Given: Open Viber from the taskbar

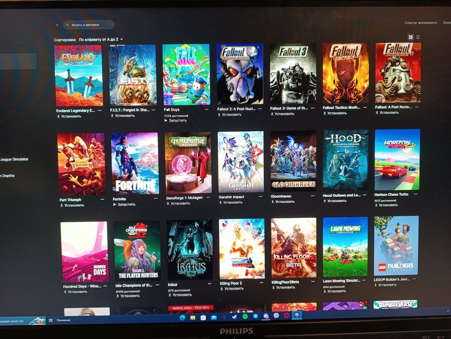Looking at the screenshot, I should tap(276, 316).
